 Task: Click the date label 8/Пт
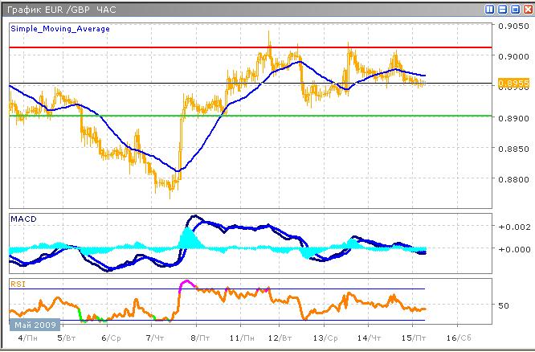[200, 338]
